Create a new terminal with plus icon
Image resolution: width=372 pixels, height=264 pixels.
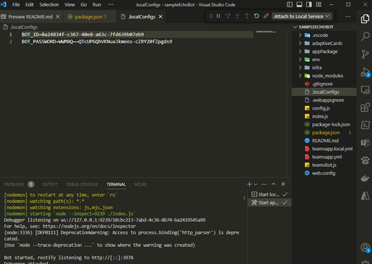pos(249,184)
